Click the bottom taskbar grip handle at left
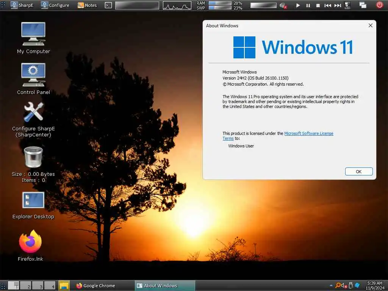 pyautogui.click(x=3, y=286)
